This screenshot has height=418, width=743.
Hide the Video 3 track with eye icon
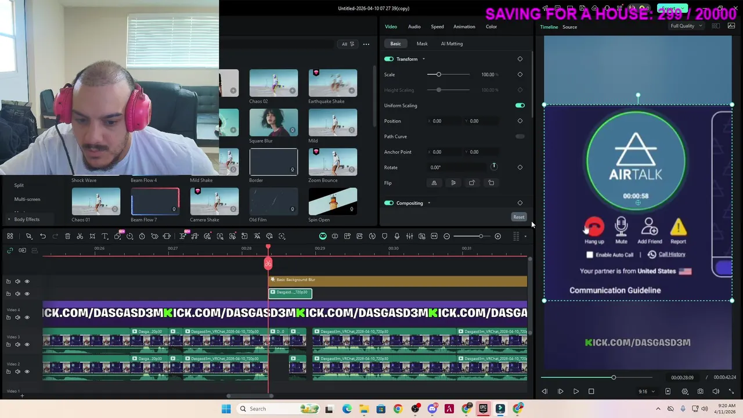27,344
